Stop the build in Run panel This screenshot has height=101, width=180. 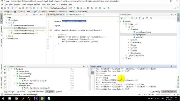pyautogui.click(x=5, y=73)
